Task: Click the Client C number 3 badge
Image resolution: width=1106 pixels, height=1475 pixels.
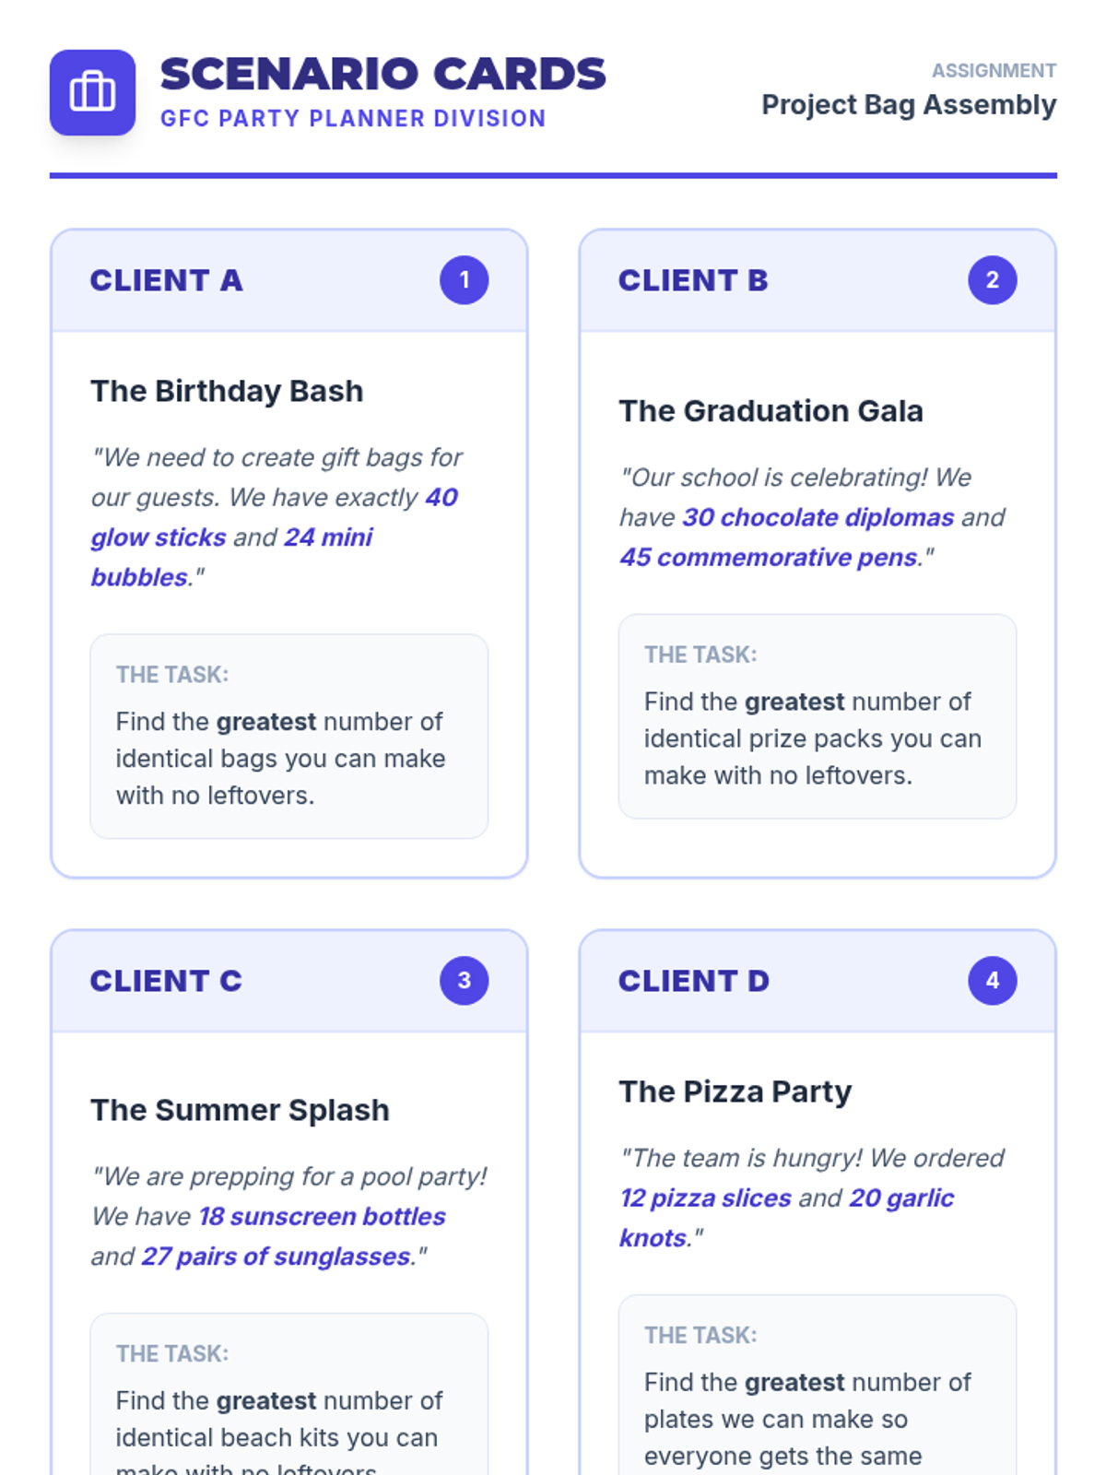Action: pos(464,980)
